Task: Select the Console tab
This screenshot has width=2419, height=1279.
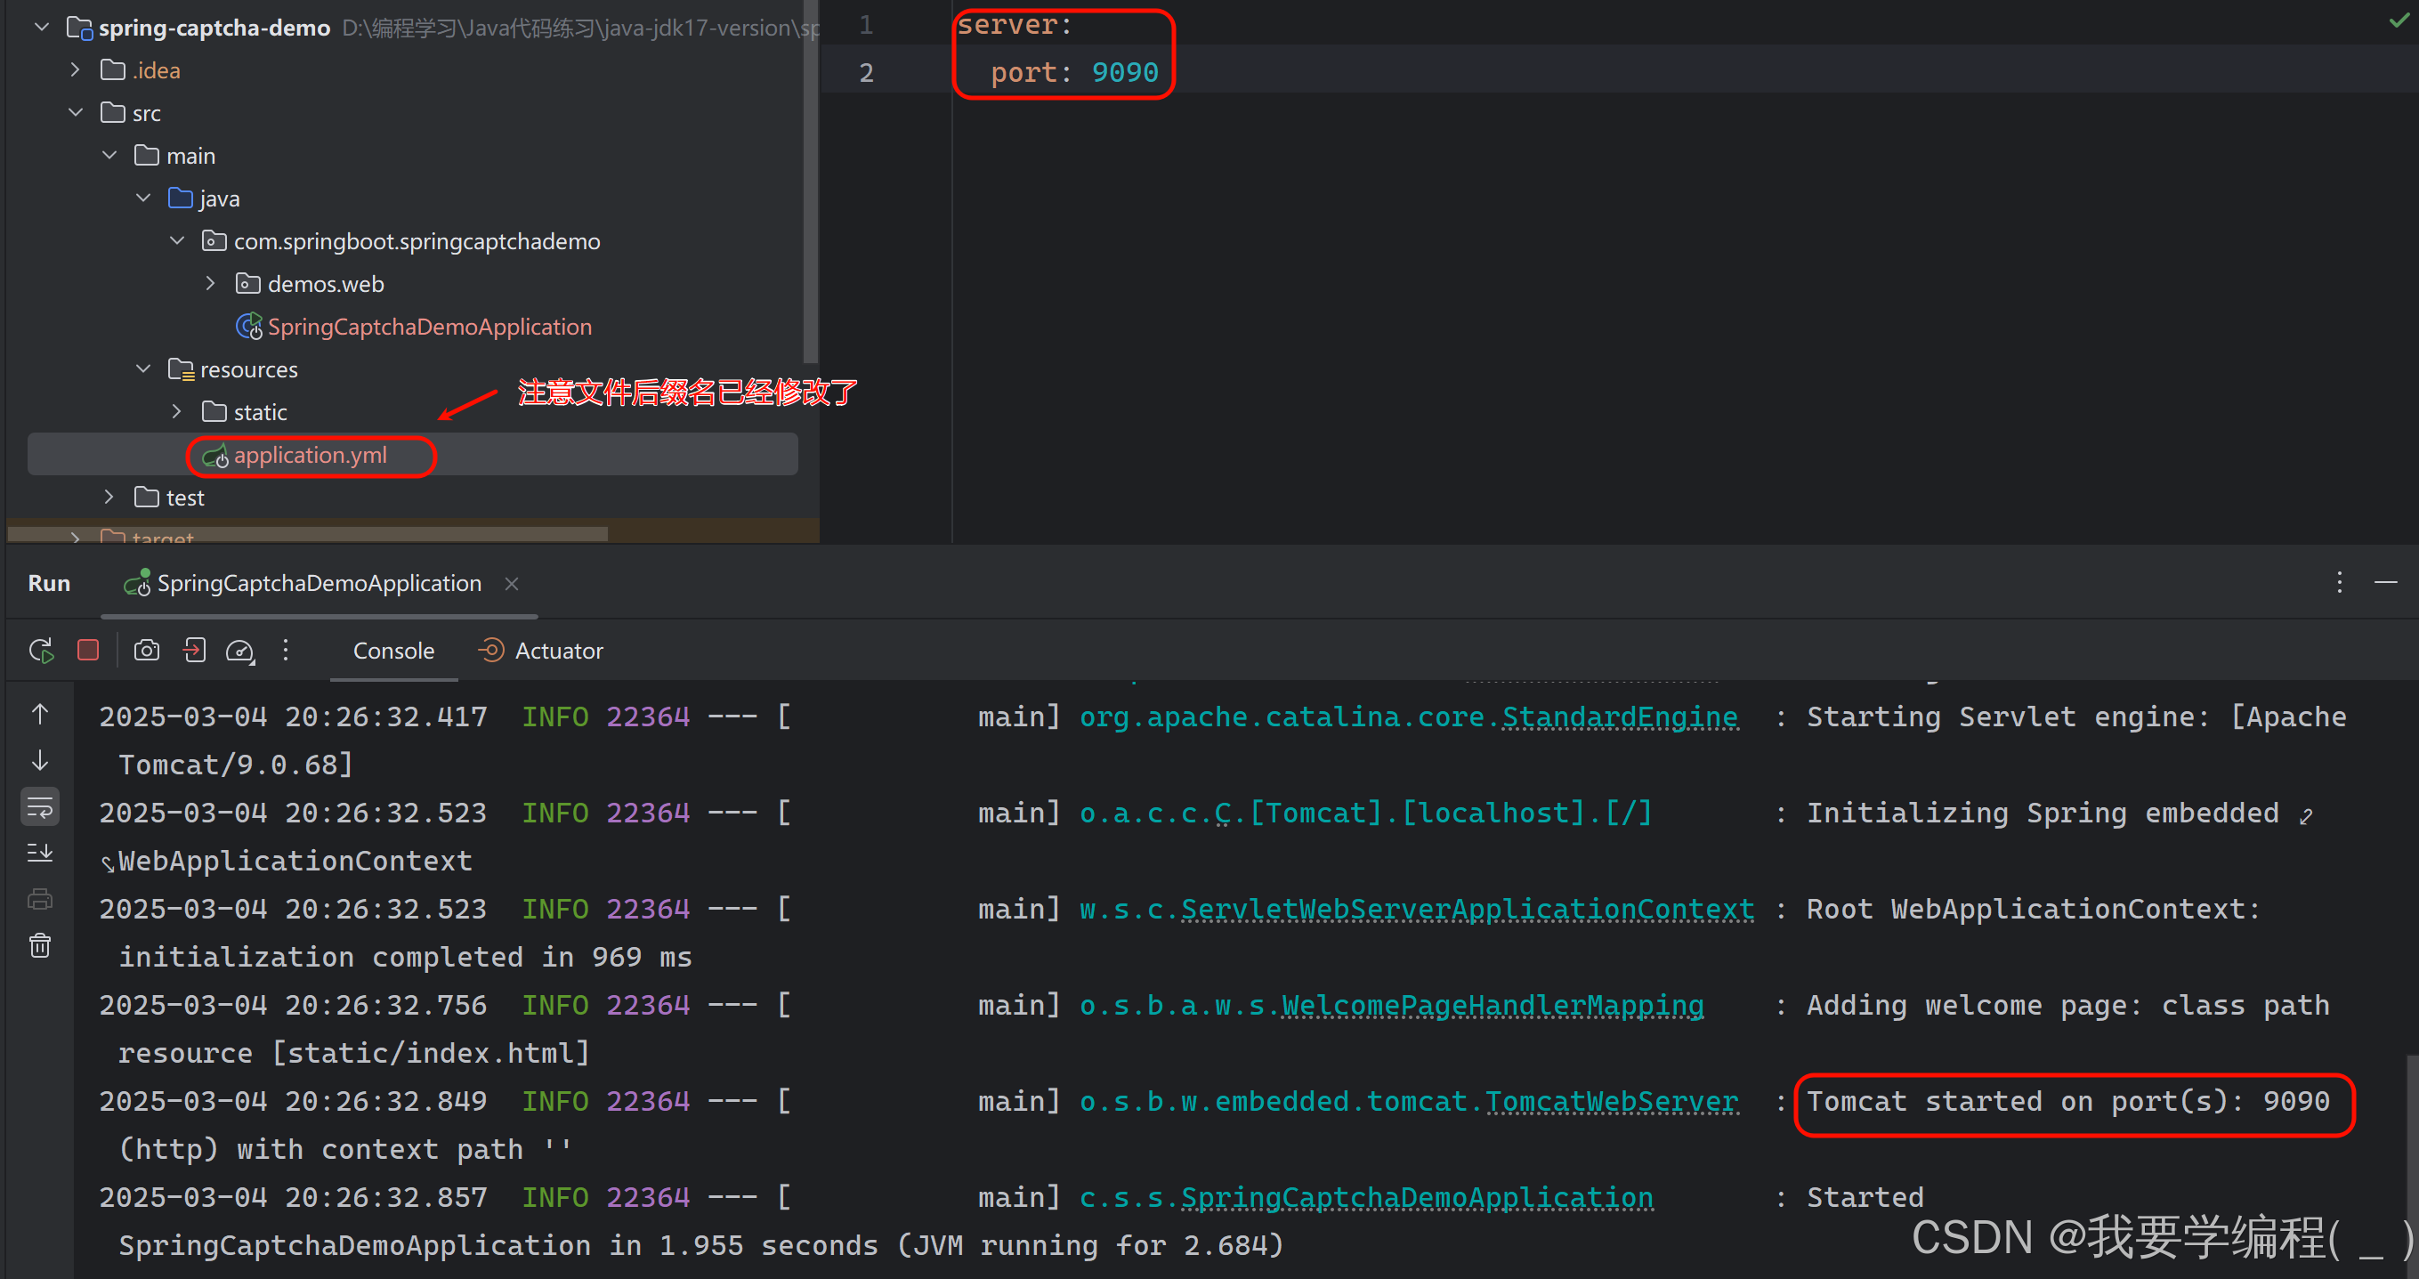Action: [x=392, y=650]
